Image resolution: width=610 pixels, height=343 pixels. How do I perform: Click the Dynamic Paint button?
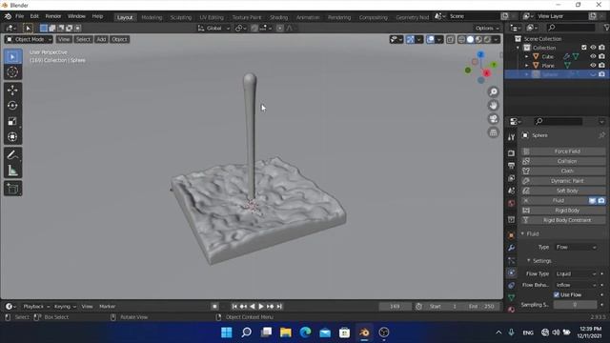563,181
